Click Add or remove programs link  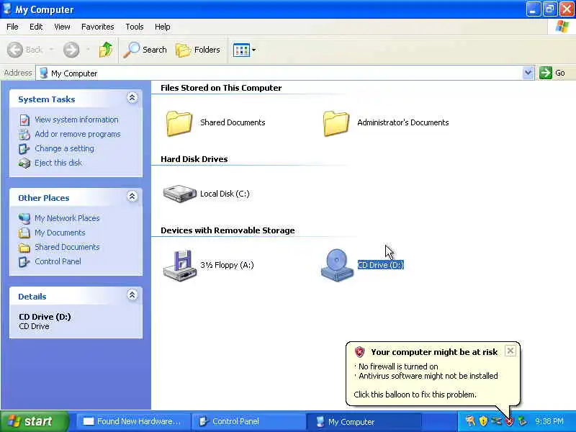pos(78,134)
